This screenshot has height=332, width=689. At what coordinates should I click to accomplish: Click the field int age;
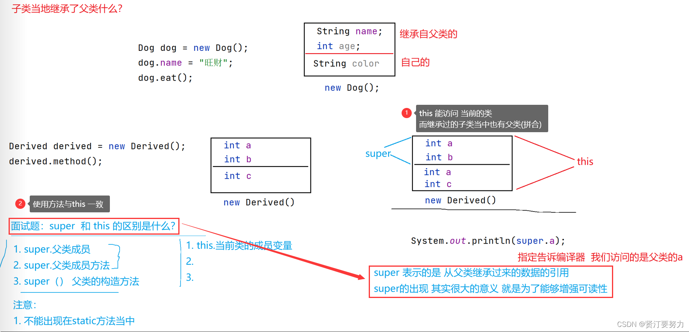click(338, 46)
